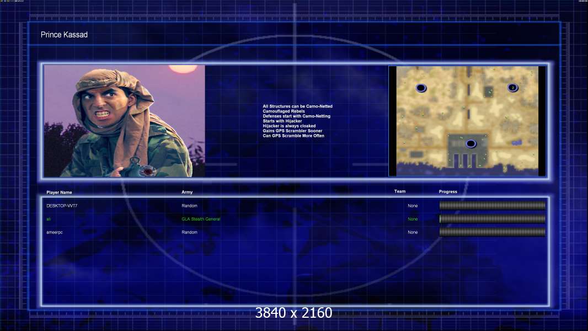Select the bottom-center start position marker on map

click(471, 143)
